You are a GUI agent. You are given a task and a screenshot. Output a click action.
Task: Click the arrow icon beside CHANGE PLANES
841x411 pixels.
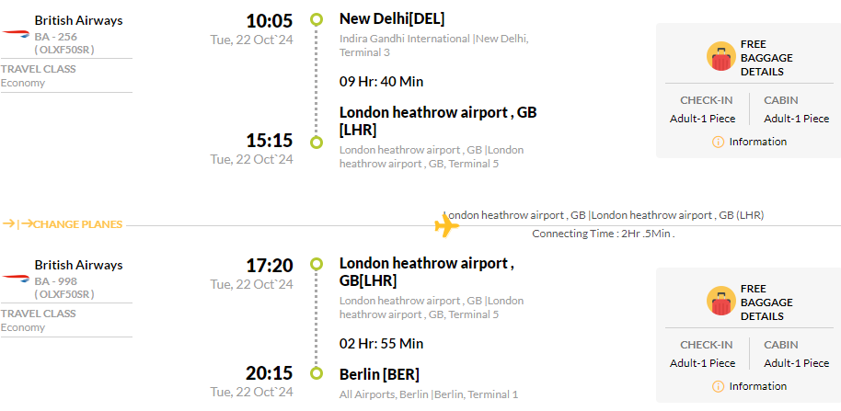pos(17,224)
